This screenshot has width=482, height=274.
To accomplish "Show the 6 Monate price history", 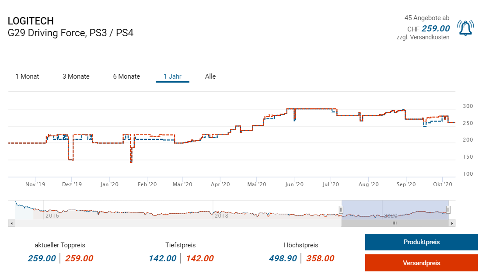I will click(x=126, y=76).
